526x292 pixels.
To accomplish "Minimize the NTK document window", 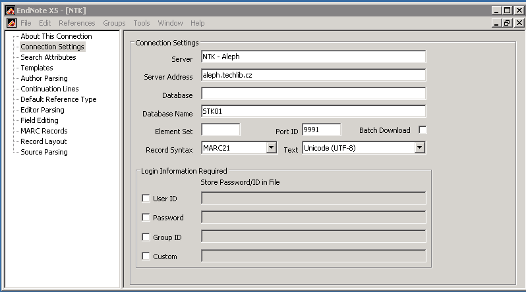I will click(x=496, y=23).
